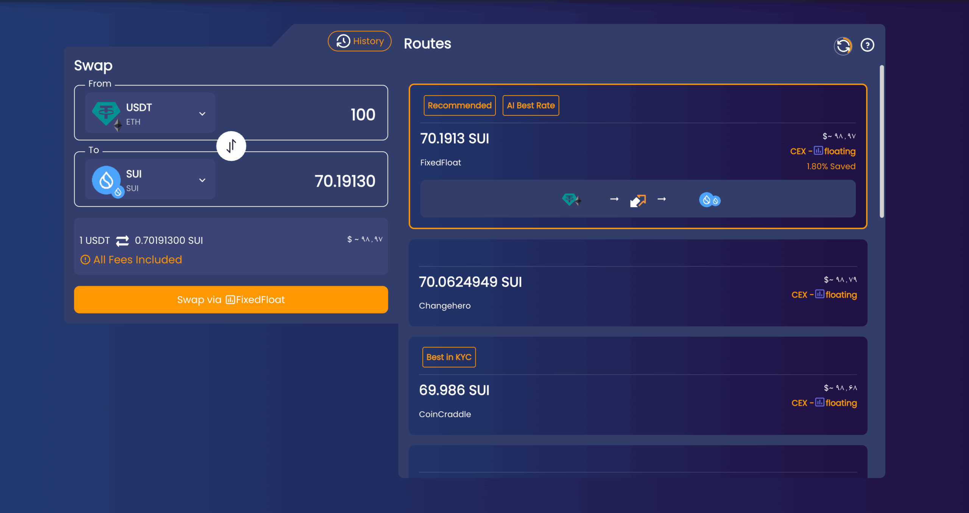Viewport: 969px width, 513px height.
Task: Click the refresh routes icon
Action: [x=843, y=46]
